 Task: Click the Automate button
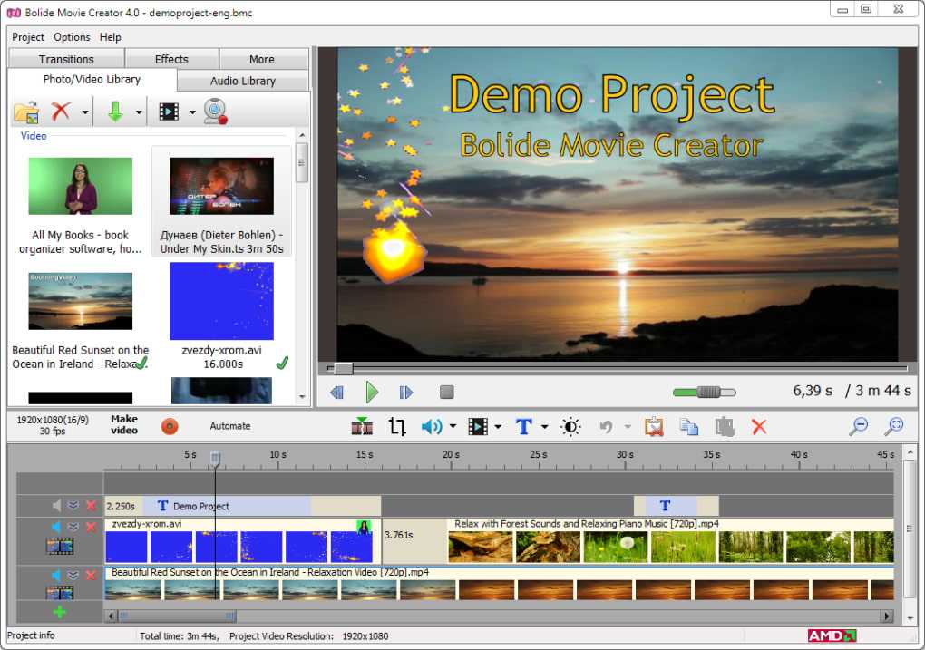[230, 426]
